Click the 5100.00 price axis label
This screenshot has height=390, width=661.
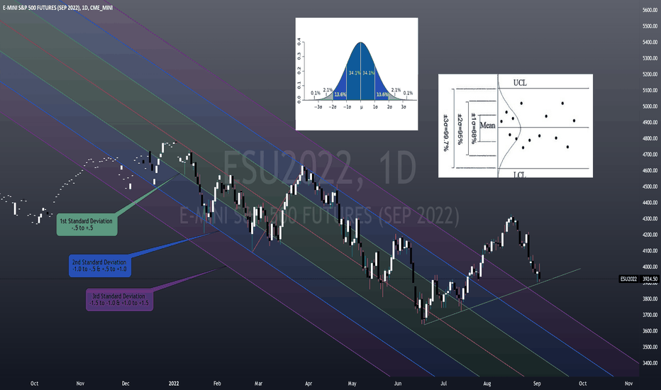pyautogui.click(x=650, y=90)
